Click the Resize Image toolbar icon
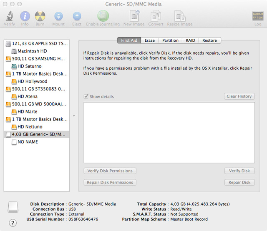Viewport: 267px width, 231px height. [x=180, y=16]
